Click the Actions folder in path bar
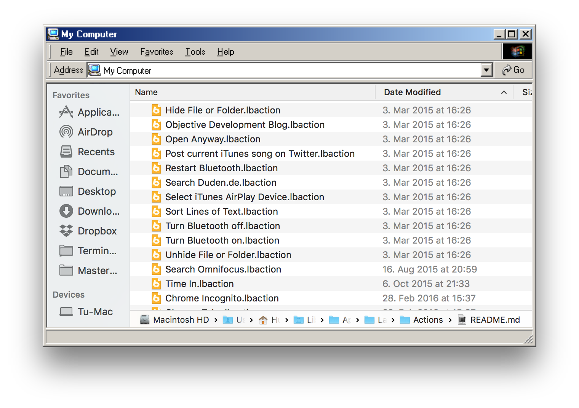 pyautogui.click(x=421, y=320)
